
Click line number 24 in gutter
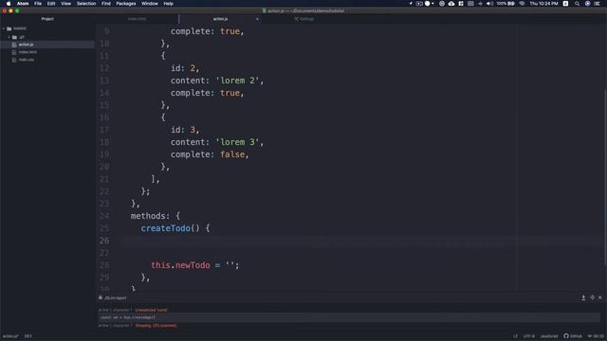[x=104, y=216]
